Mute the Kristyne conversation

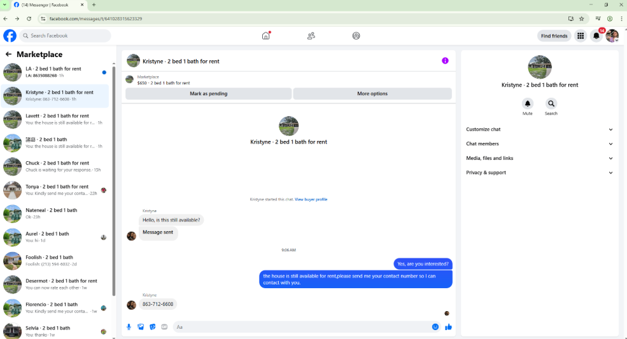(x=528, y=103)
